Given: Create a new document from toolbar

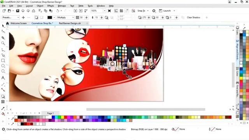Looking at the screenshot, I should click(x=4, y=11).
